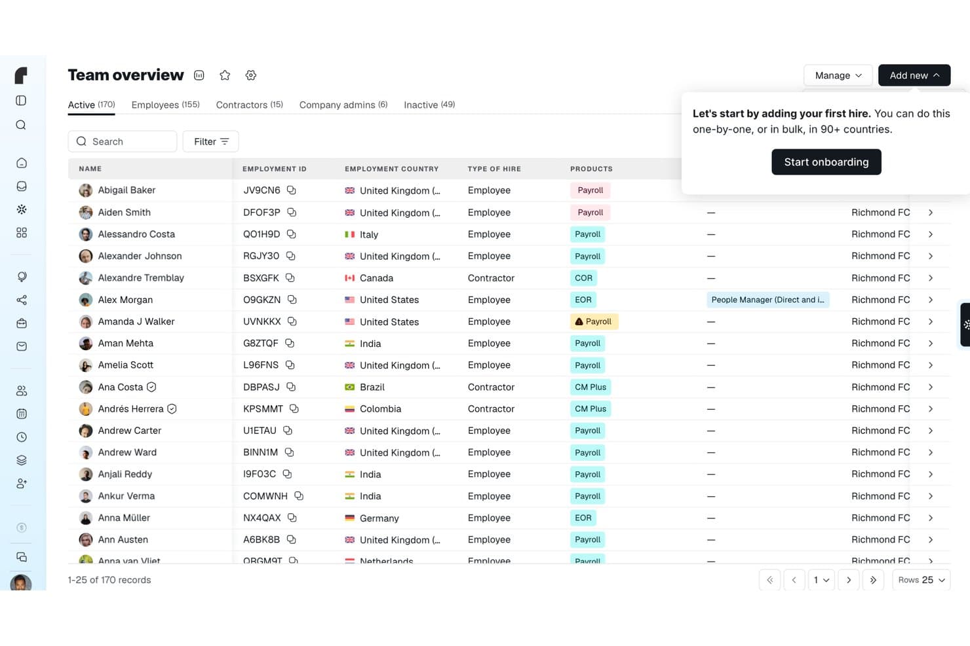Copy Abigail Baker's employment ID JV9CN6
The width and height of the screenshot is (970, 646).
[292, 190]
